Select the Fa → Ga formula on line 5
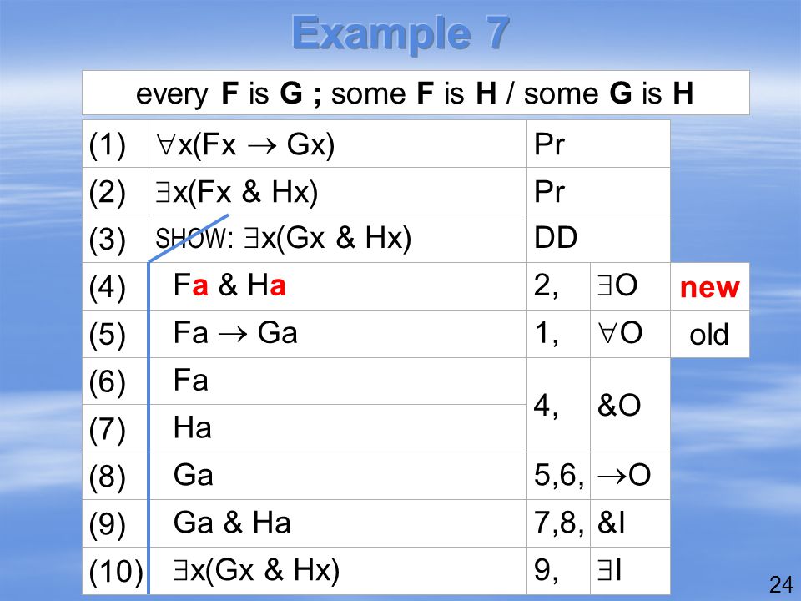This screenshot has height=601, width=801. pyautogui.click(x=235, y=333)
